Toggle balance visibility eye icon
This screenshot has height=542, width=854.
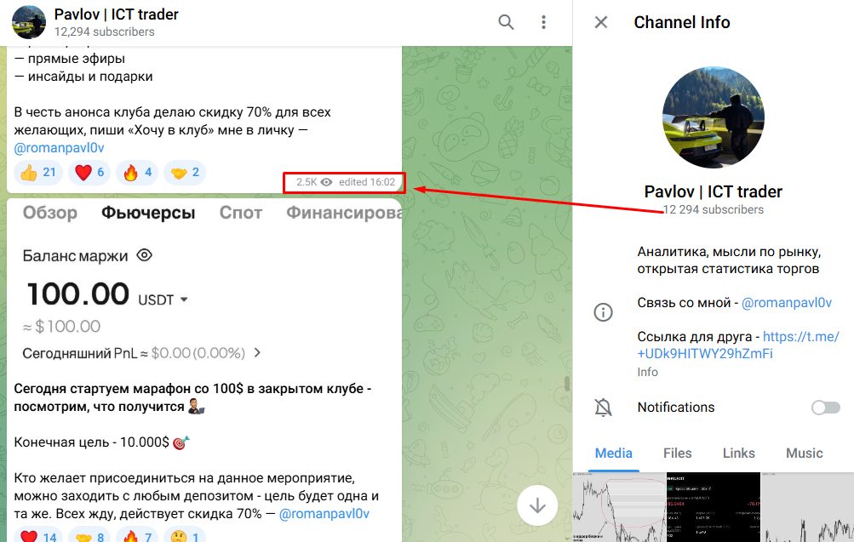coord(145,255)
